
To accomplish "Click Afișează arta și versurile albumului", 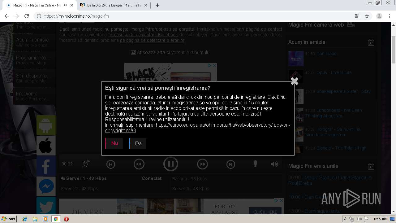I will point(171,52).
